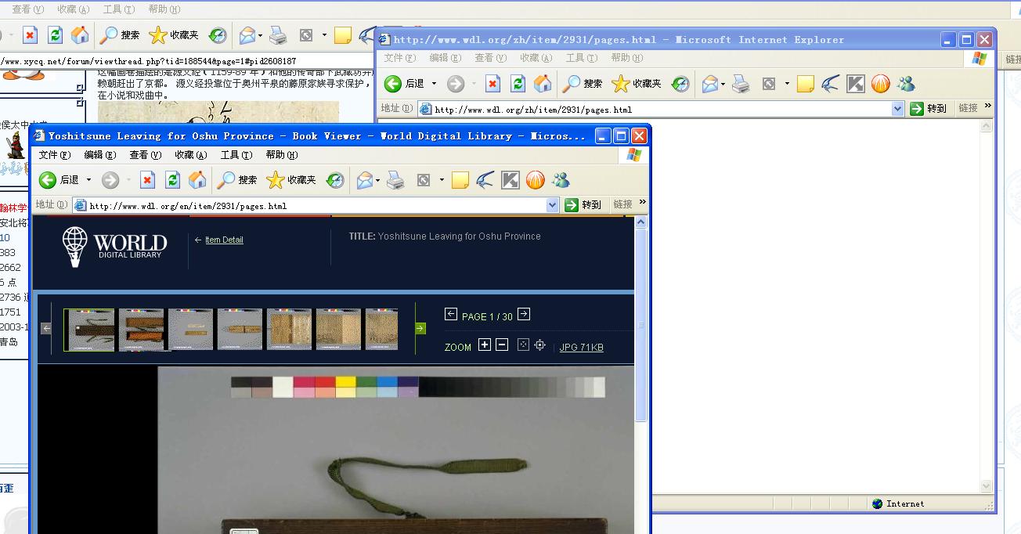
Task: Print page from Yoshitsune Book Viewer toolbar
Action: click(x=395, y=180)
